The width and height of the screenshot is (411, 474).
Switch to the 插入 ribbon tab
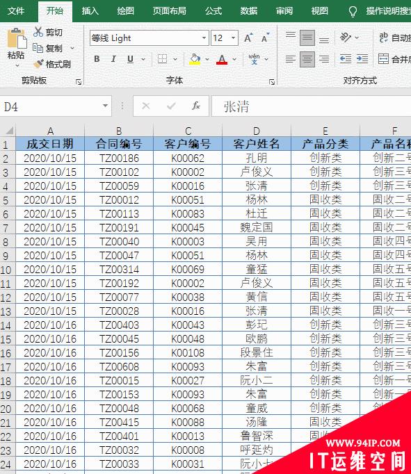click(x=90, y=11)
